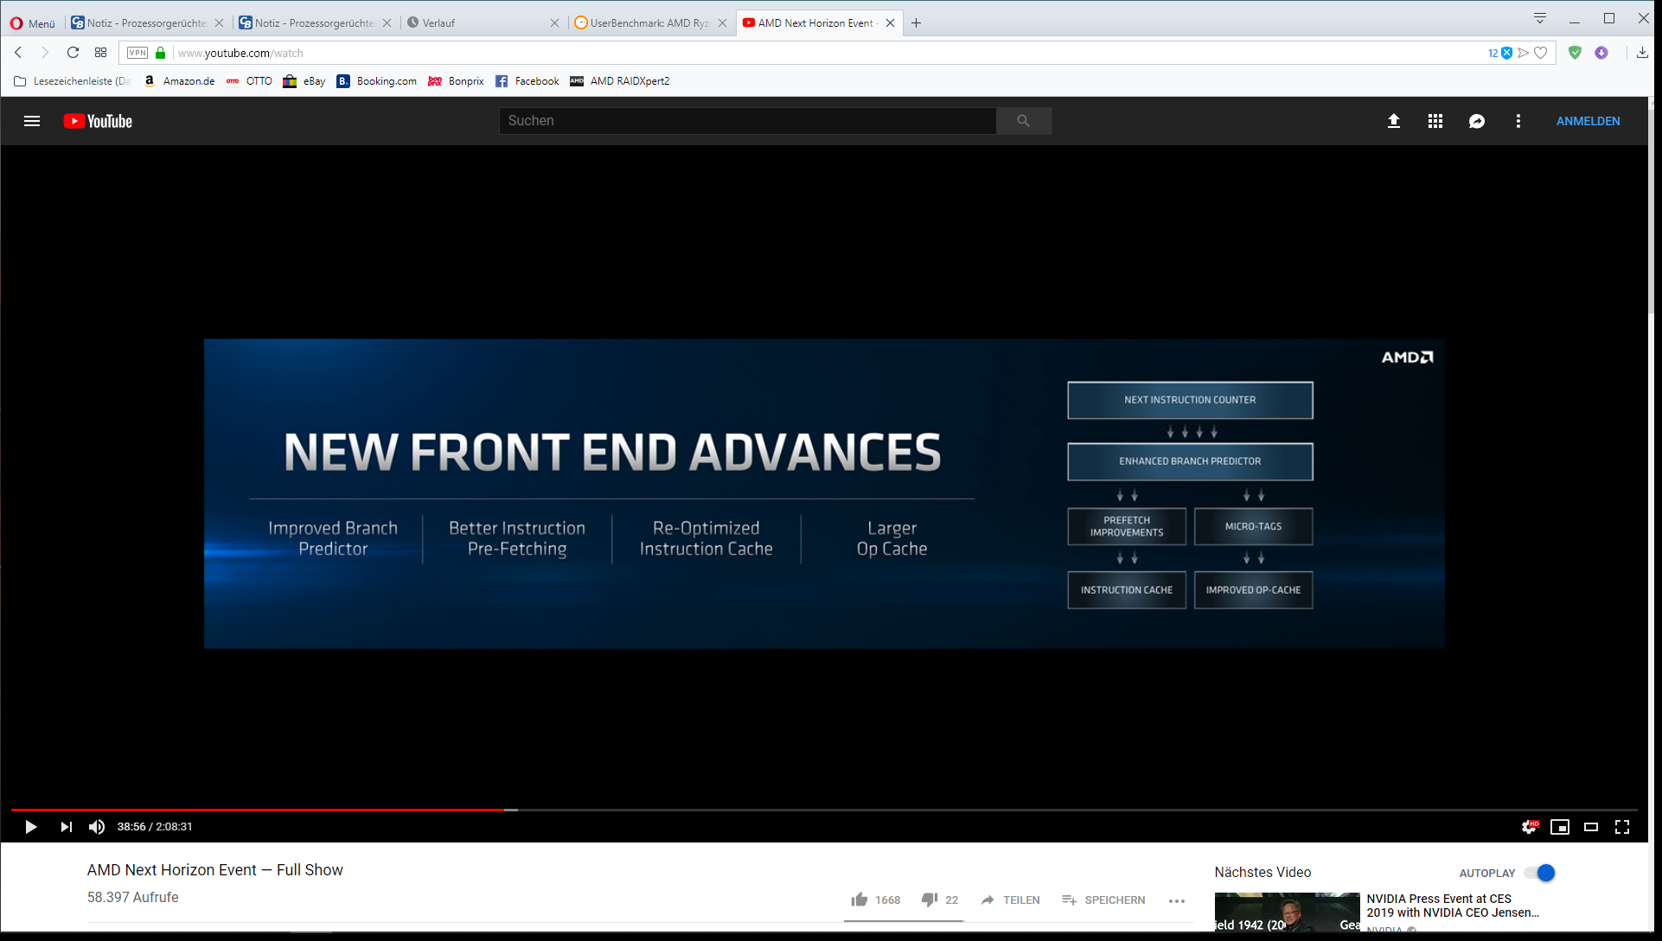The height and width of the screenshot is (941, 1662).
Task: Toggle the Autoplay switch off
Action: coord(1540,873)
